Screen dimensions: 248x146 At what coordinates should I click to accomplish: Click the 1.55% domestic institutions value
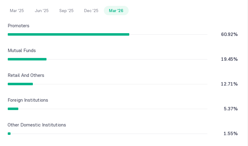[230, 134]
